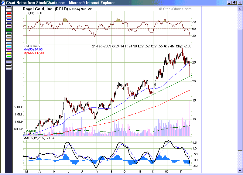Select the orange color swatch

pyautogui.click(x=9, y=16)
